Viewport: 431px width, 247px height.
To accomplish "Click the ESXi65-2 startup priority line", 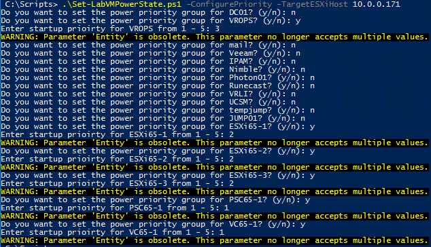I will click(118, 159).
